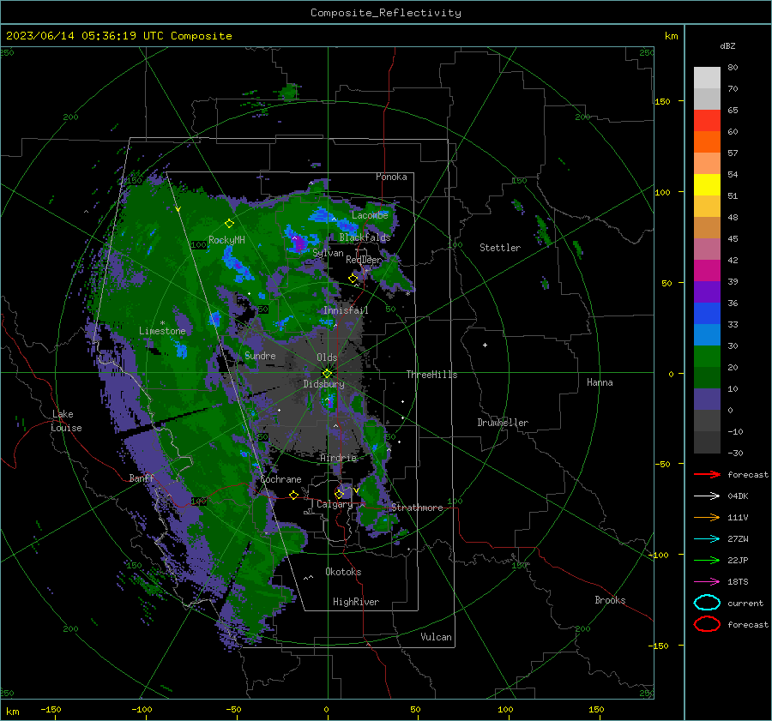Click the Stettler label
The width and height of the screenshot is (772, 721).
click(500, 248)
